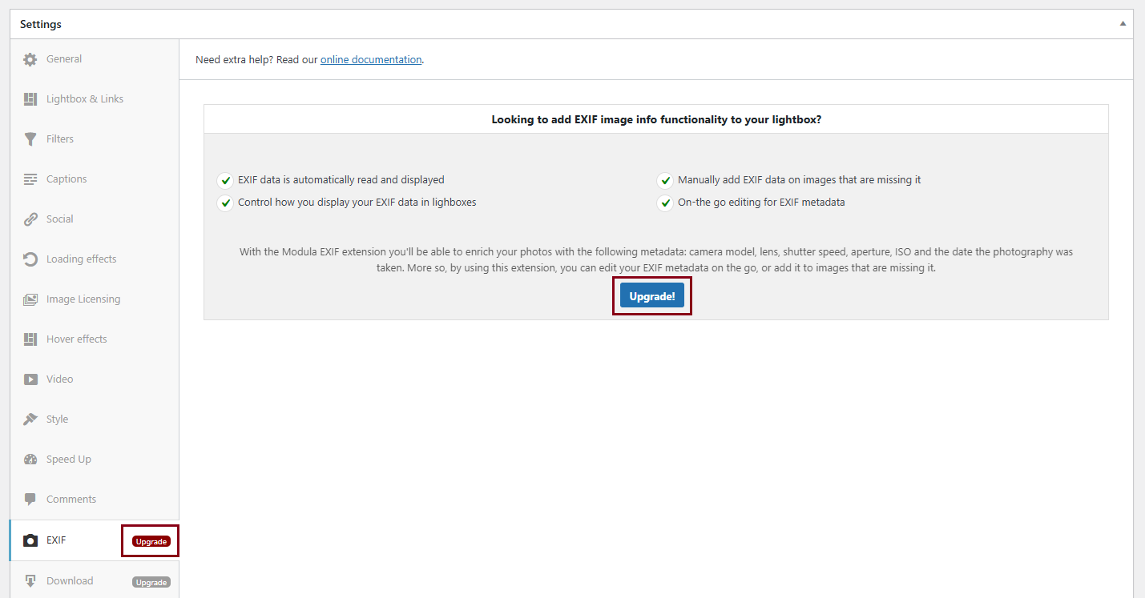Collapse the Settings panel with the arrow

1123,24
